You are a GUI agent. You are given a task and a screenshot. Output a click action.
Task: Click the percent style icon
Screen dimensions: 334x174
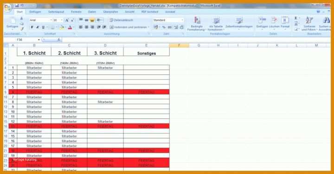pyautogui.click(x=164, y=27)
